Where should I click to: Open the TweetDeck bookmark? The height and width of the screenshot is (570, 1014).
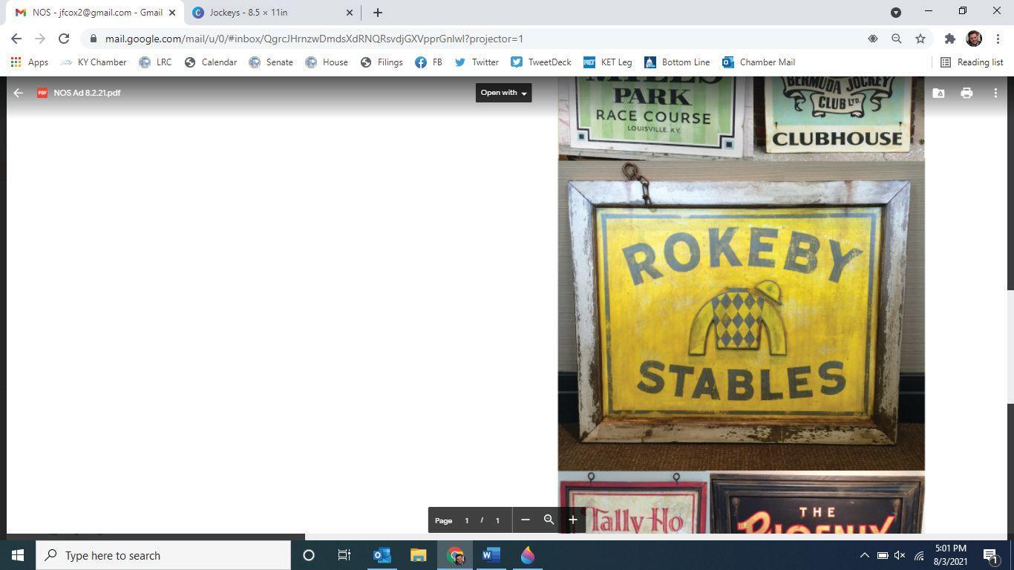[540, 62]
